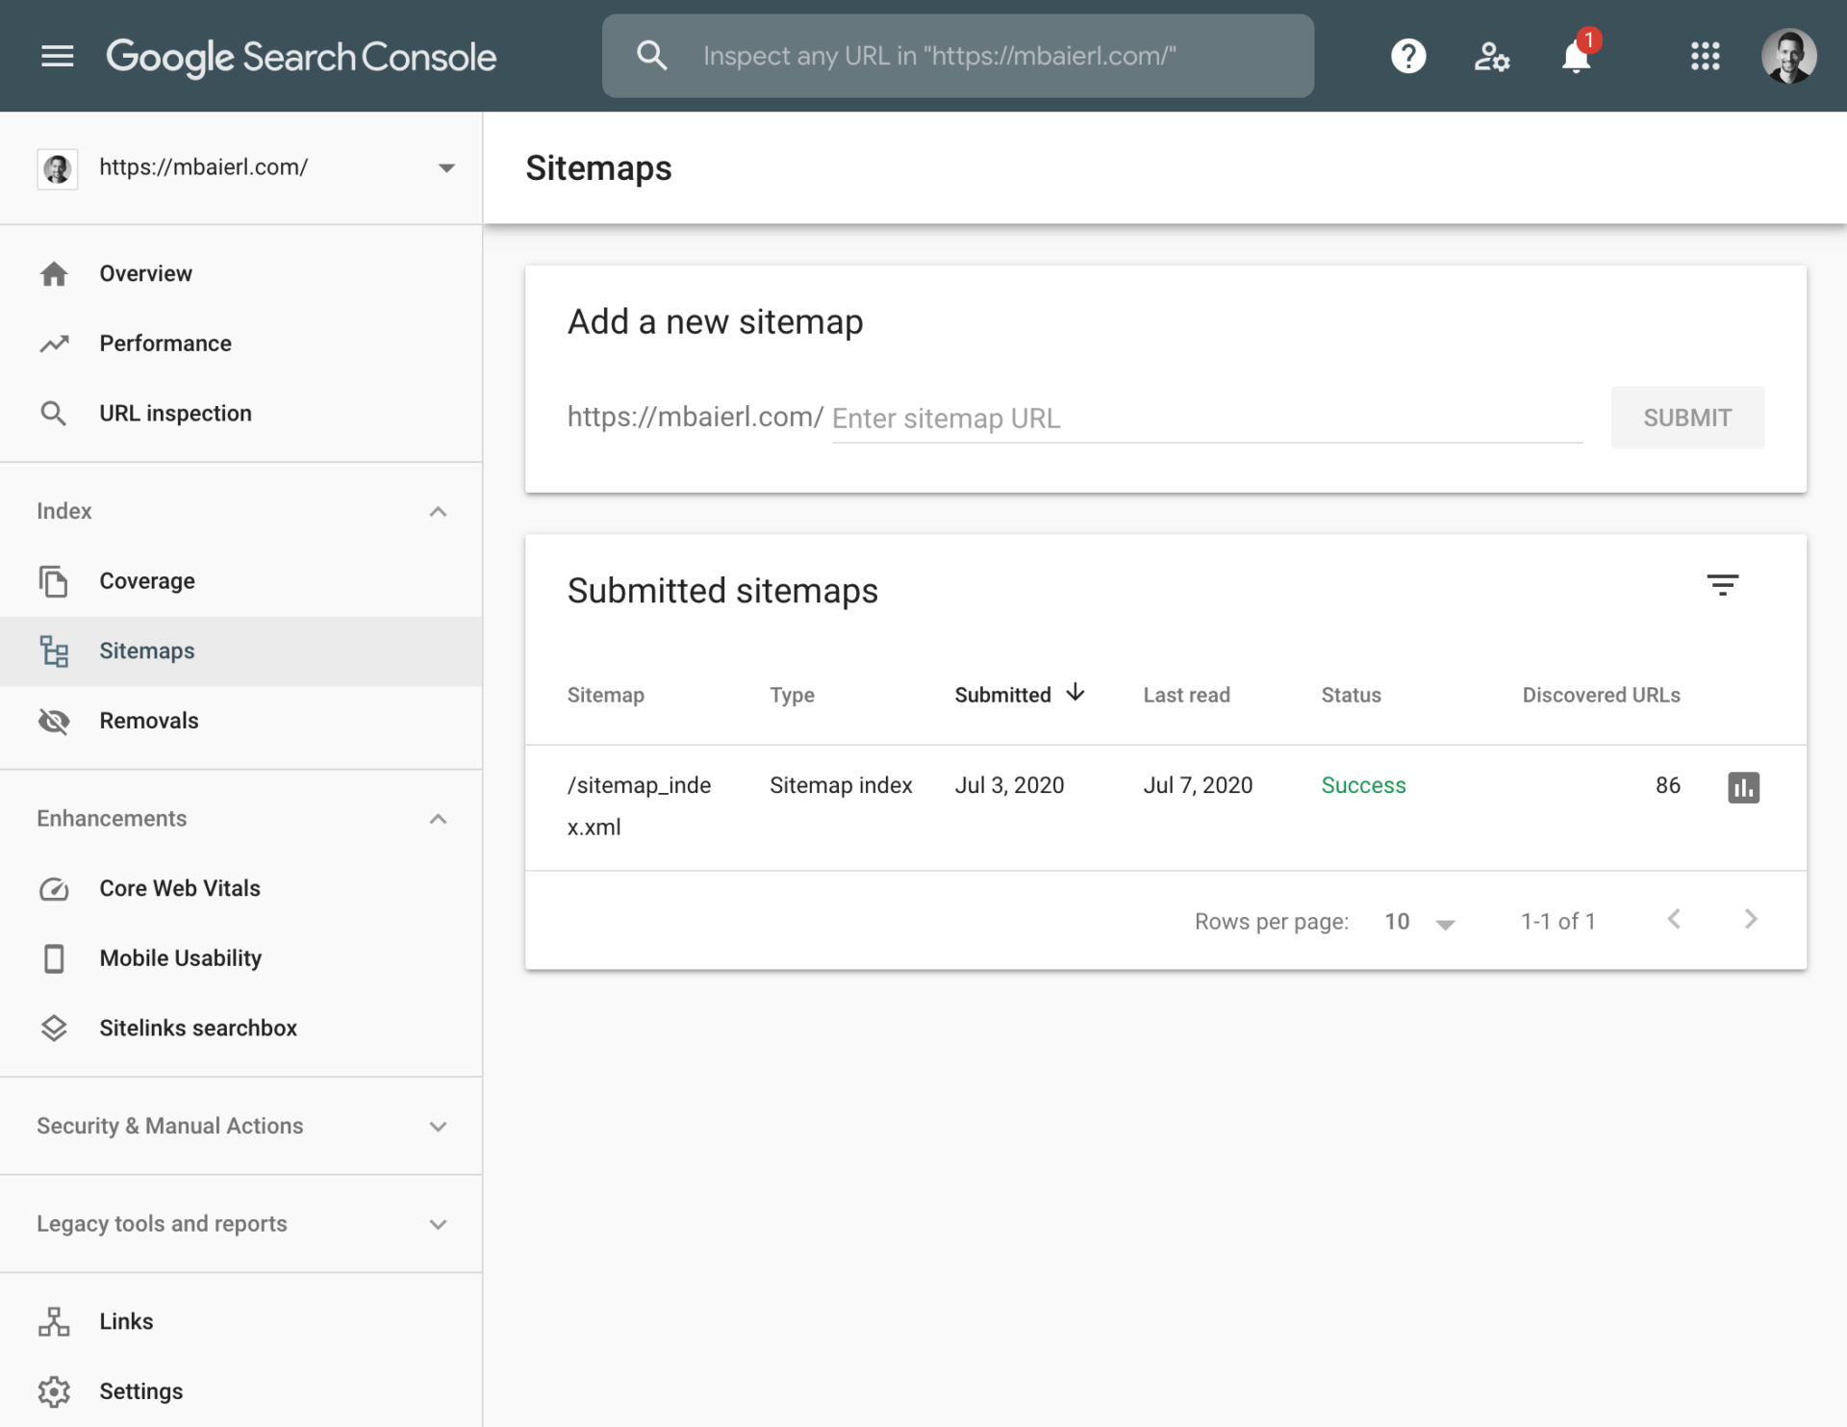The image size is (1847, 1427).
Task: Click the Submitted column sort arrow
Action: [1075, 693]
